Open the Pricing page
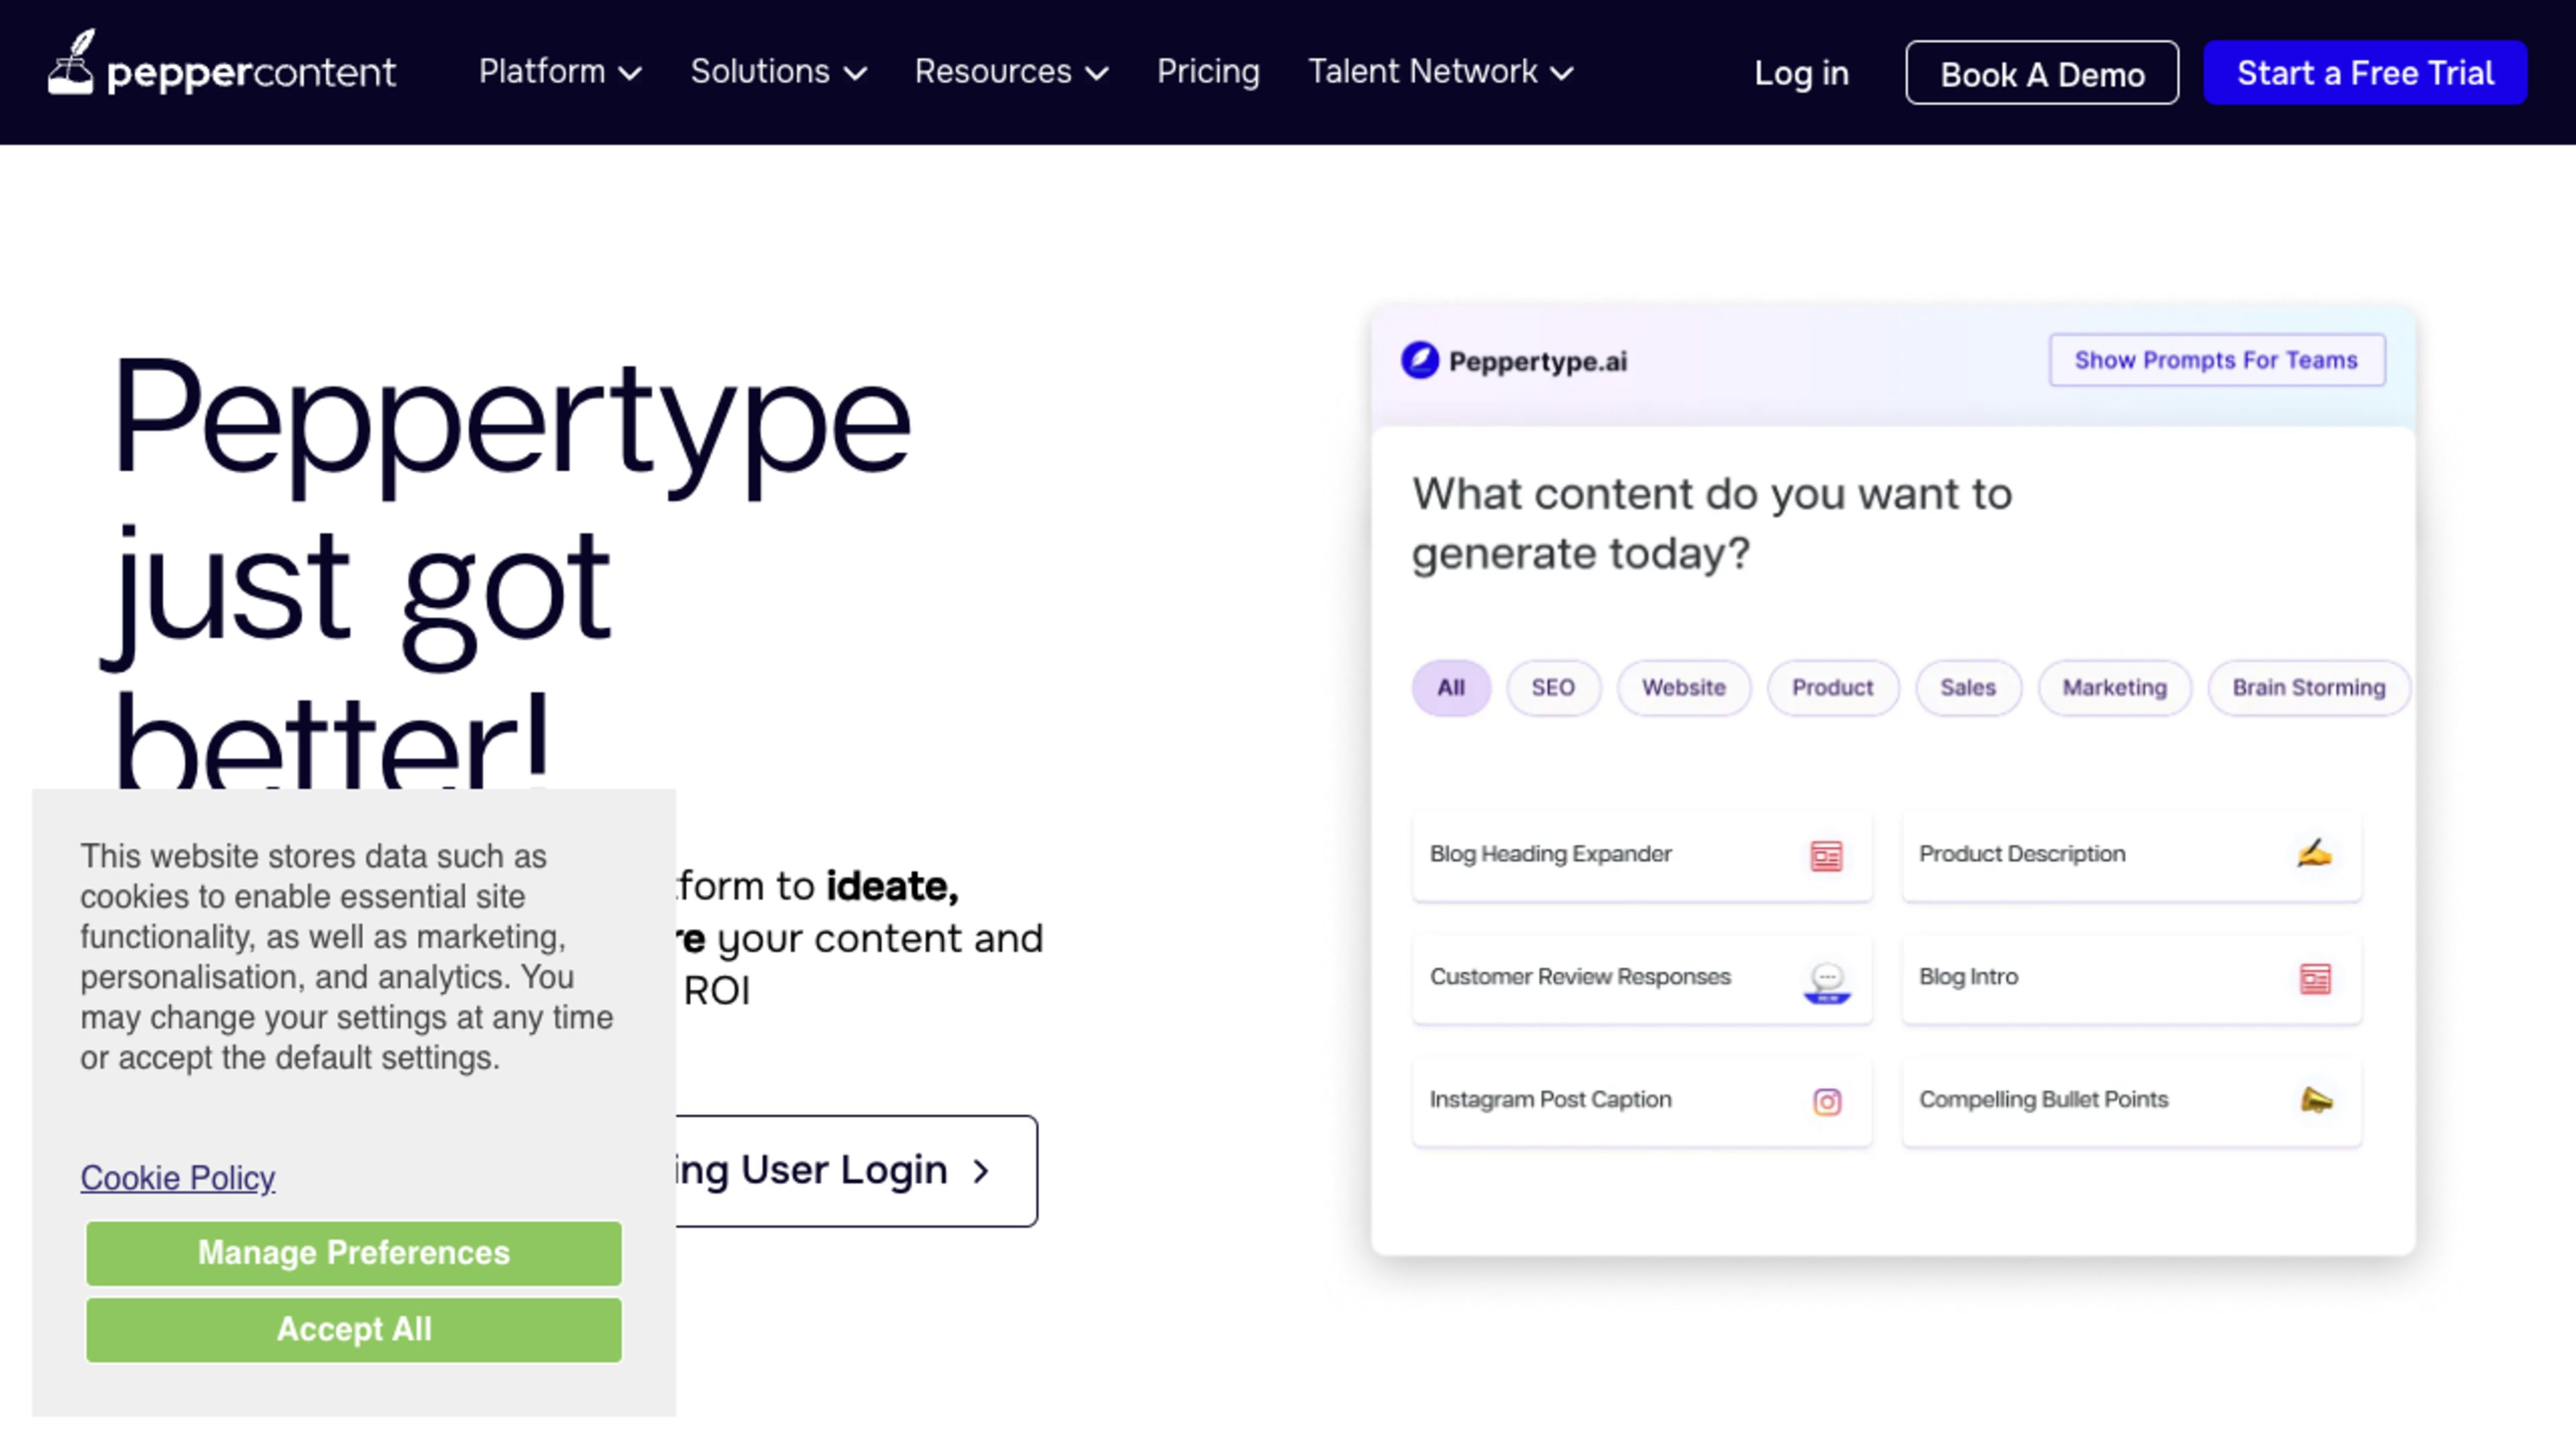Screen dimensions: 2576x1449 pos(1208,72)
